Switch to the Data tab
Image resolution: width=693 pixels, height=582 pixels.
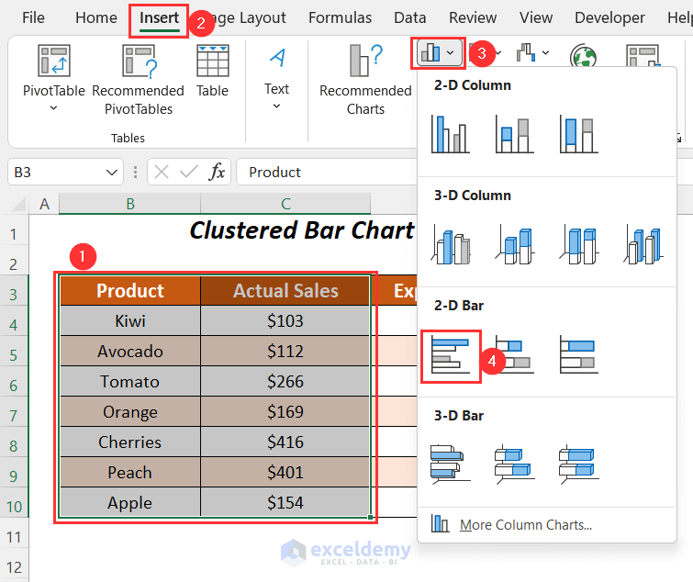click(410, 17)
